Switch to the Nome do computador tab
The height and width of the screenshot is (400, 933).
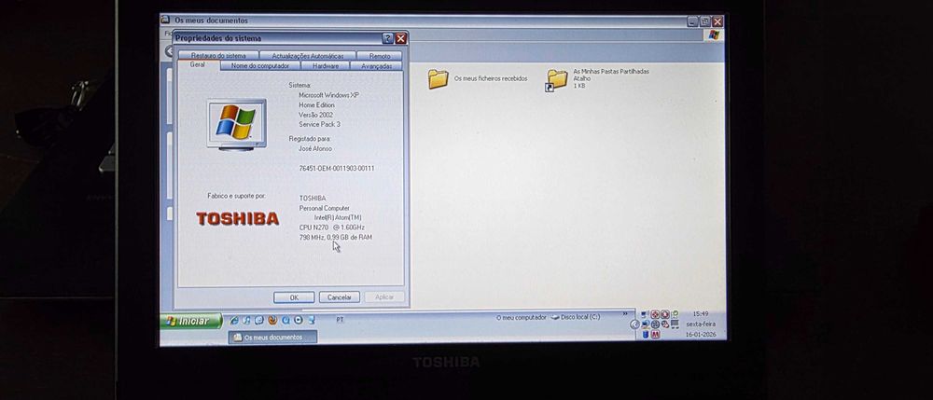(x=260, y=66)
